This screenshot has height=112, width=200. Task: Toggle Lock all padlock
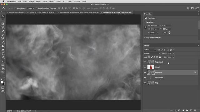coord(160,57)
